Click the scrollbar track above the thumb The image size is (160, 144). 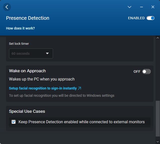[x=157, y=70]
